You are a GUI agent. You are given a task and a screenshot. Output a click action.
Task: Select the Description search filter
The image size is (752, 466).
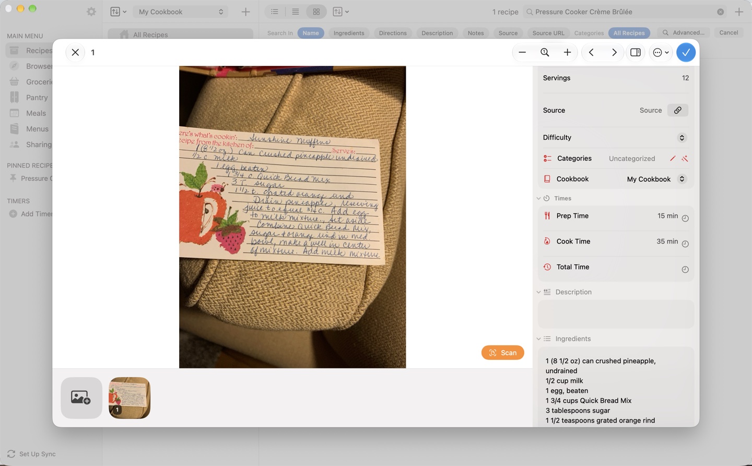(437, 33)
